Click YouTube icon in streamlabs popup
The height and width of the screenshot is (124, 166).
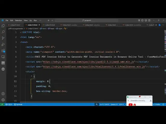(130, 105)
